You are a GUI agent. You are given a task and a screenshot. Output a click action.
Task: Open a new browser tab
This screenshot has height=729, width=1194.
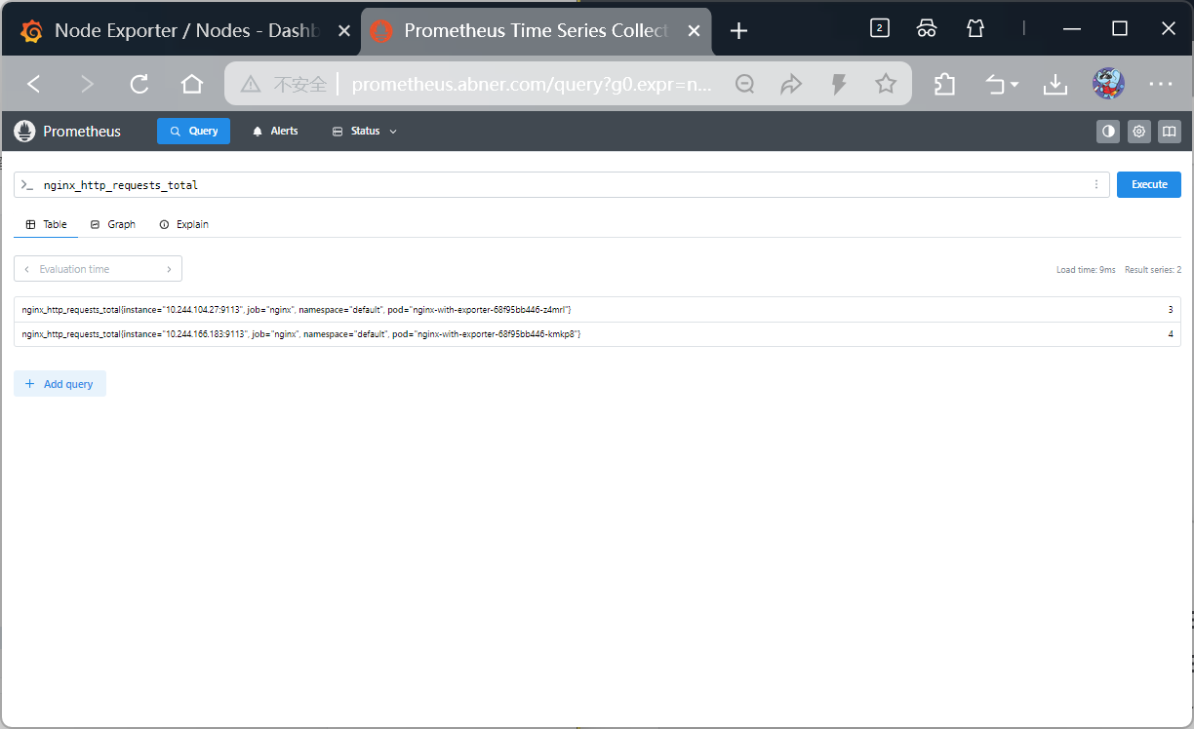pos(738,31)
